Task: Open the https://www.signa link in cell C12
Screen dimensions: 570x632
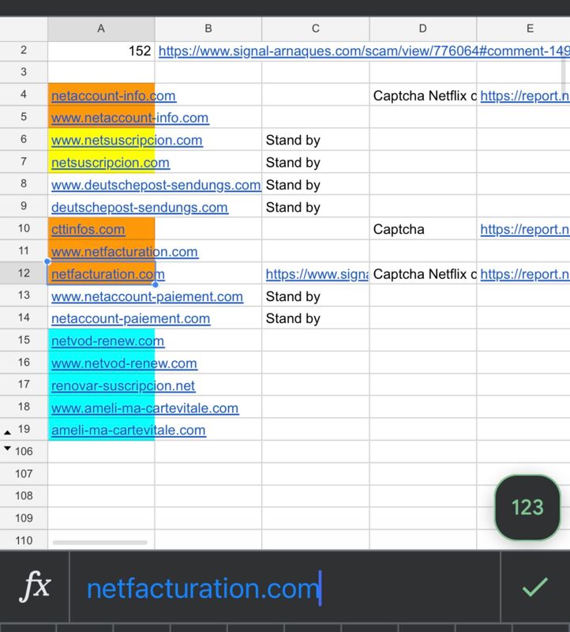Action: click(317, 274)
